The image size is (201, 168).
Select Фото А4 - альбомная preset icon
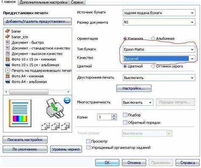(x=8, y=82)
